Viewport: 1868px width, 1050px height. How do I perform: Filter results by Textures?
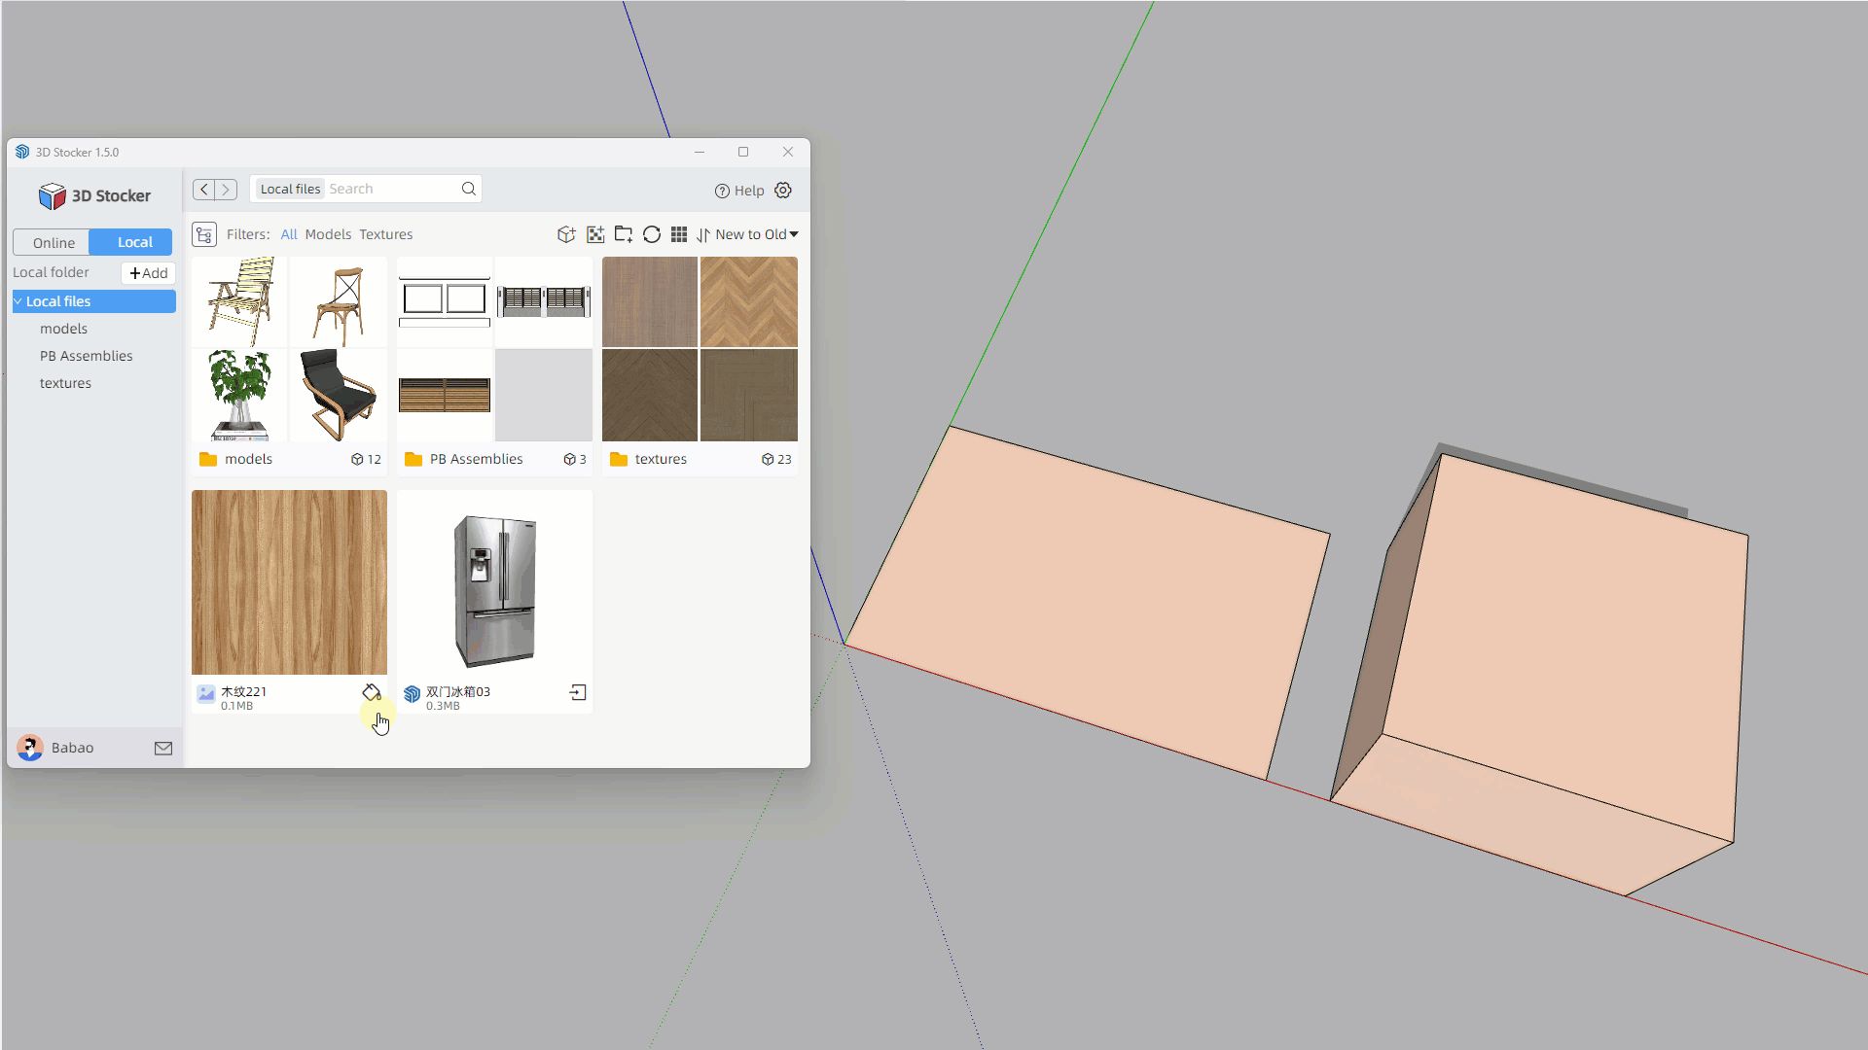(x=385, y=234)
